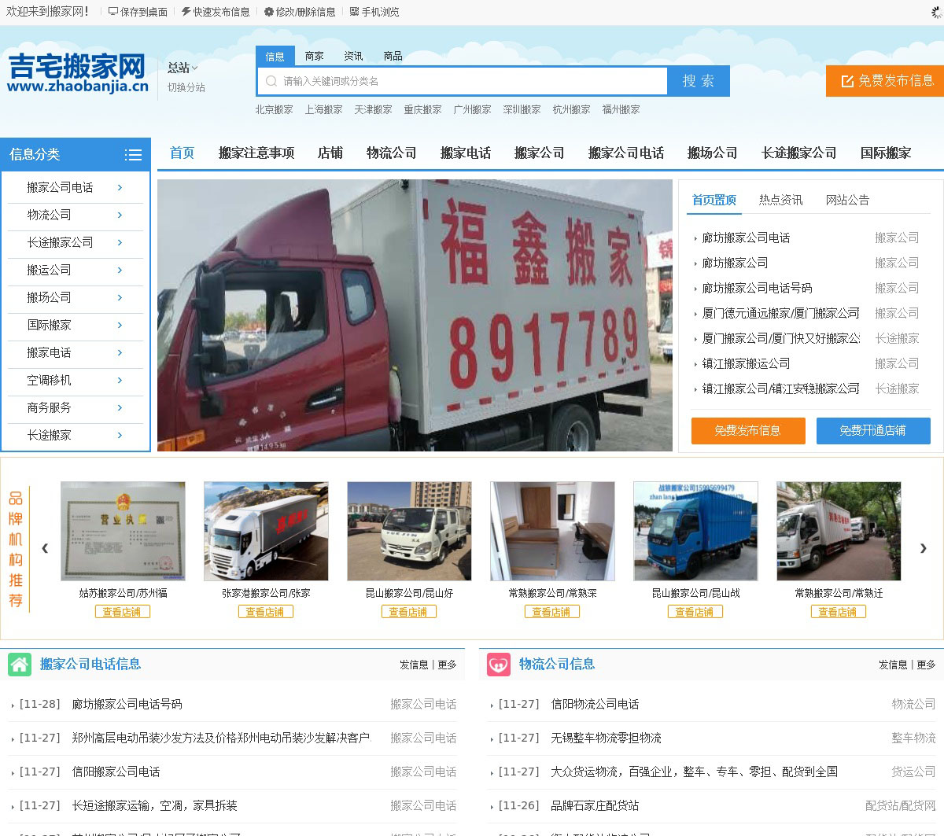944x836 pixels.
Task: Select the 商家 search tab
Action: pyautogui.click(x=314, y=56)
